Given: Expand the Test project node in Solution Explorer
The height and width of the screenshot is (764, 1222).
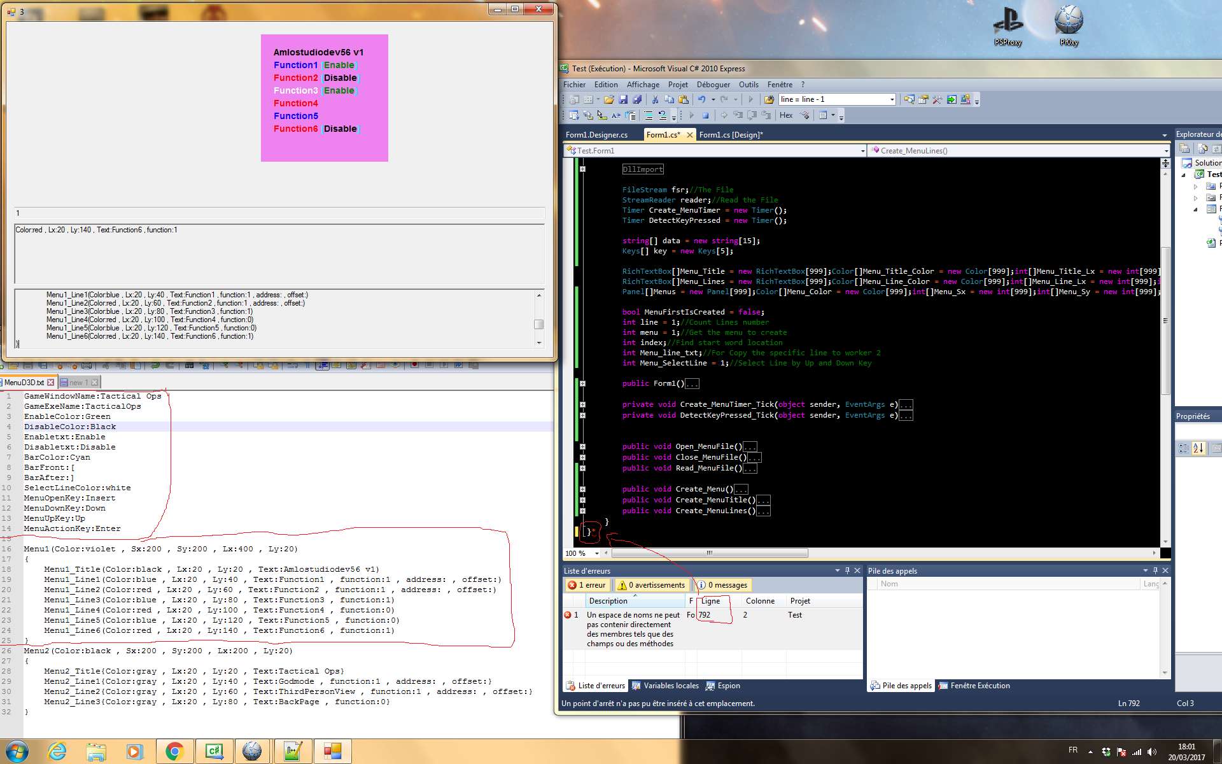Looking at the screenshot, I should point(1184,174).
